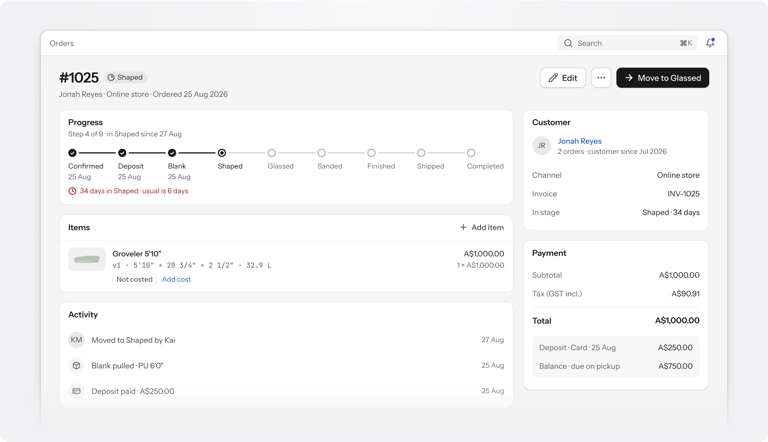Click the search magnifier icon
The image size is (768, 442).
click(x=568, y=43)
